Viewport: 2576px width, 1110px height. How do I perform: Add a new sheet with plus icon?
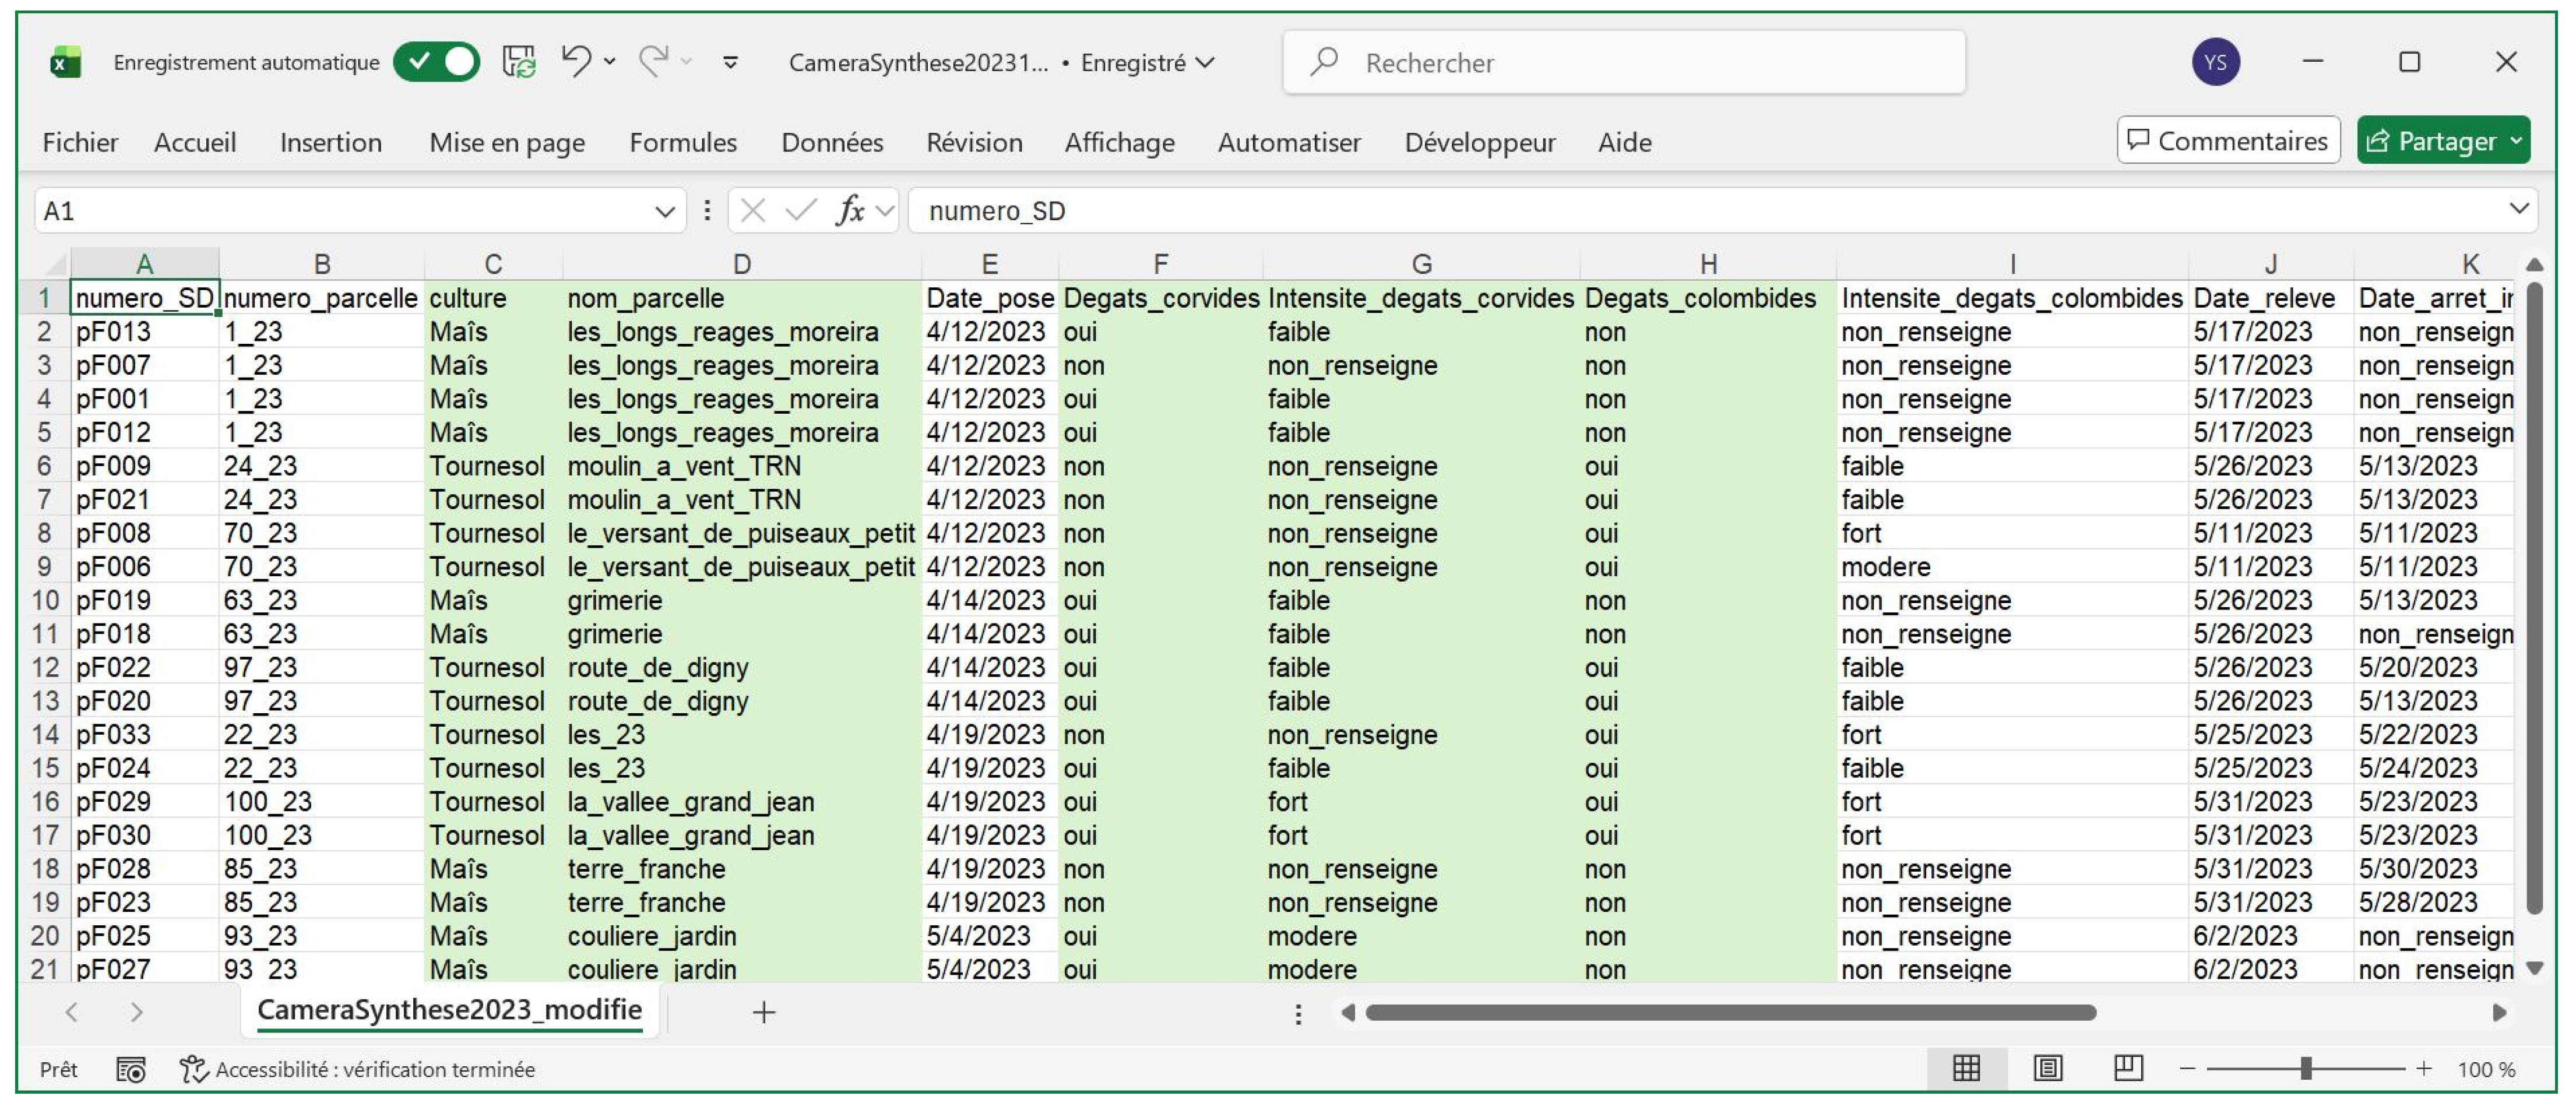coord(763,1012)
